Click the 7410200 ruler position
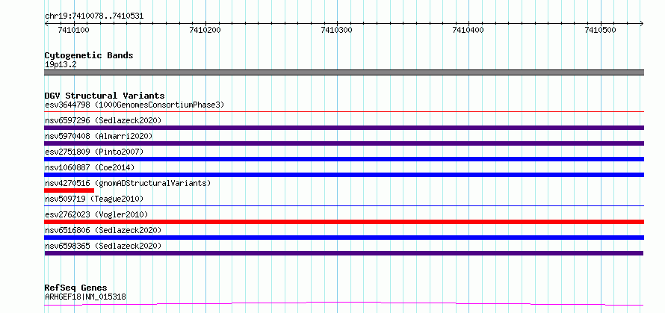 (205, 30)
